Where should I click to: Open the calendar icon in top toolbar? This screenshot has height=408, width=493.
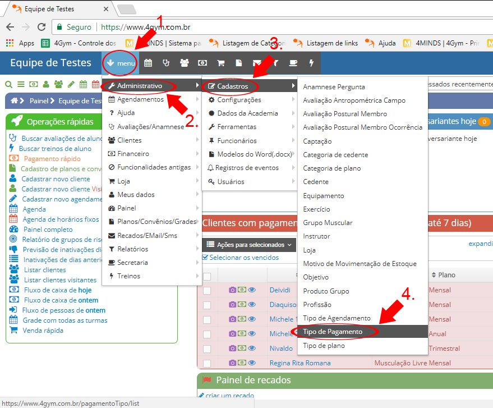pos(148,63)
